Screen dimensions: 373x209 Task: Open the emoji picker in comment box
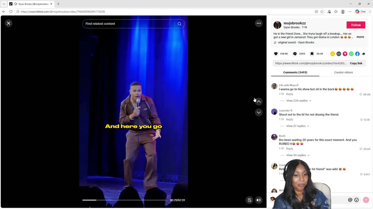356,200
